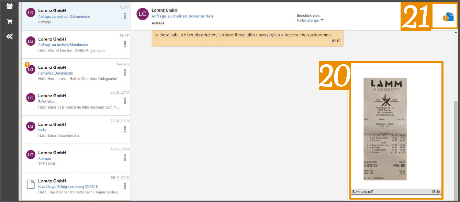Click the avatar of the 12.12.2018 conversation

(31, 155)
